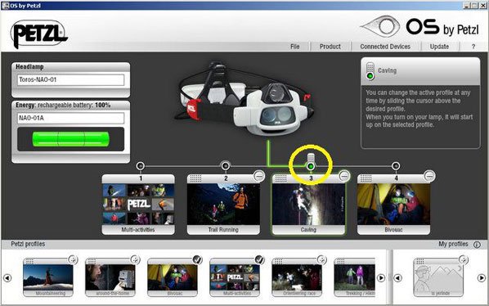The height and width of the screenshot is (306, 489).
Task: Click the OS by Petzl title bar icon
Action: click(x=5, y=6)
